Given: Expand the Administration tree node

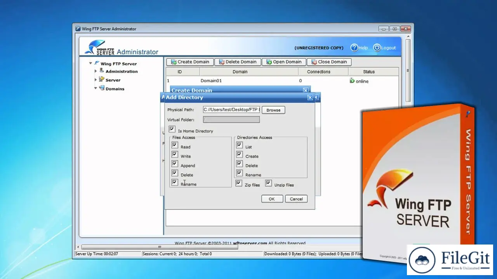Looking at the screenshot, I should click(x=96, y=71).
